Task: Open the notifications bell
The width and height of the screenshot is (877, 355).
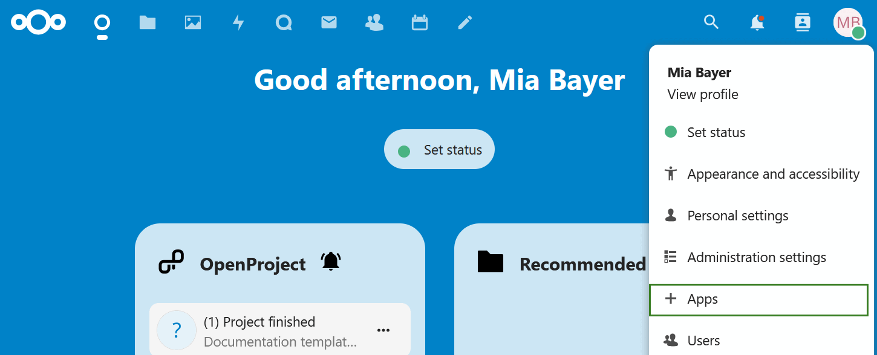Action: point(756,22)
